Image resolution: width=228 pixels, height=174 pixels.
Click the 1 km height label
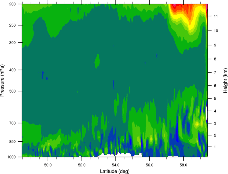215,147
